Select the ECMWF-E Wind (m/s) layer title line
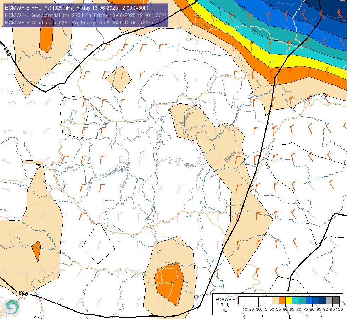 79,23
